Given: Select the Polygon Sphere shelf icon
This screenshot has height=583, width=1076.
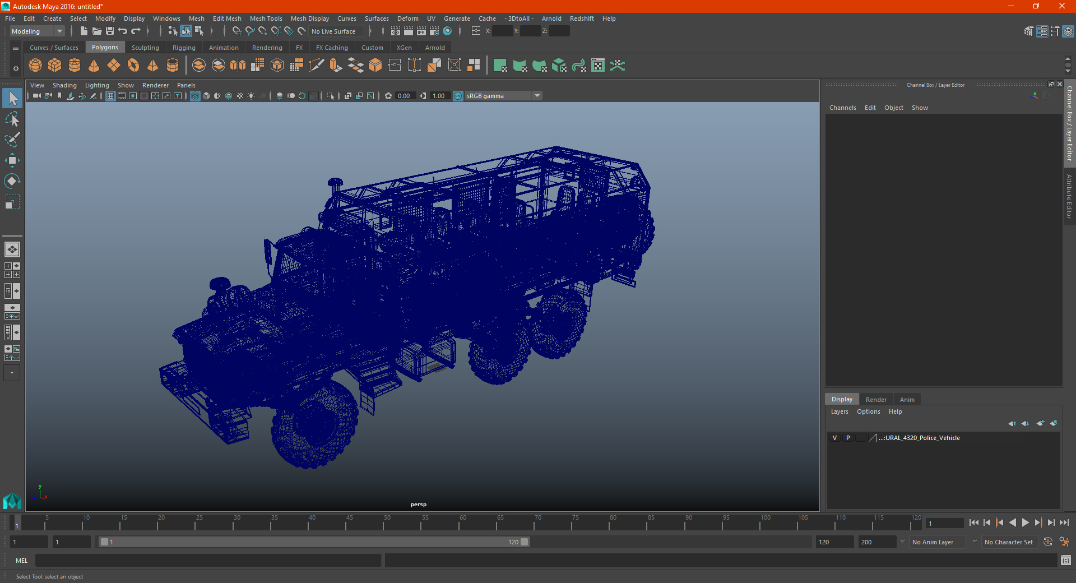Looking at the screenshot, I should [35, 66].
